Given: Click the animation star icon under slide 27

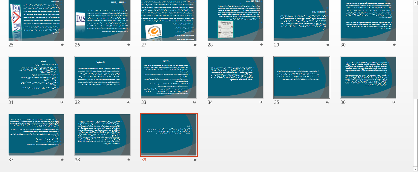Looking at the screenshot, I should pos(195,45).
